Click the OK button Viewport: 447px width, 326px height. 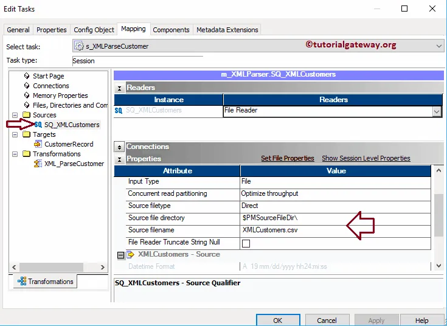click(278, 321)
